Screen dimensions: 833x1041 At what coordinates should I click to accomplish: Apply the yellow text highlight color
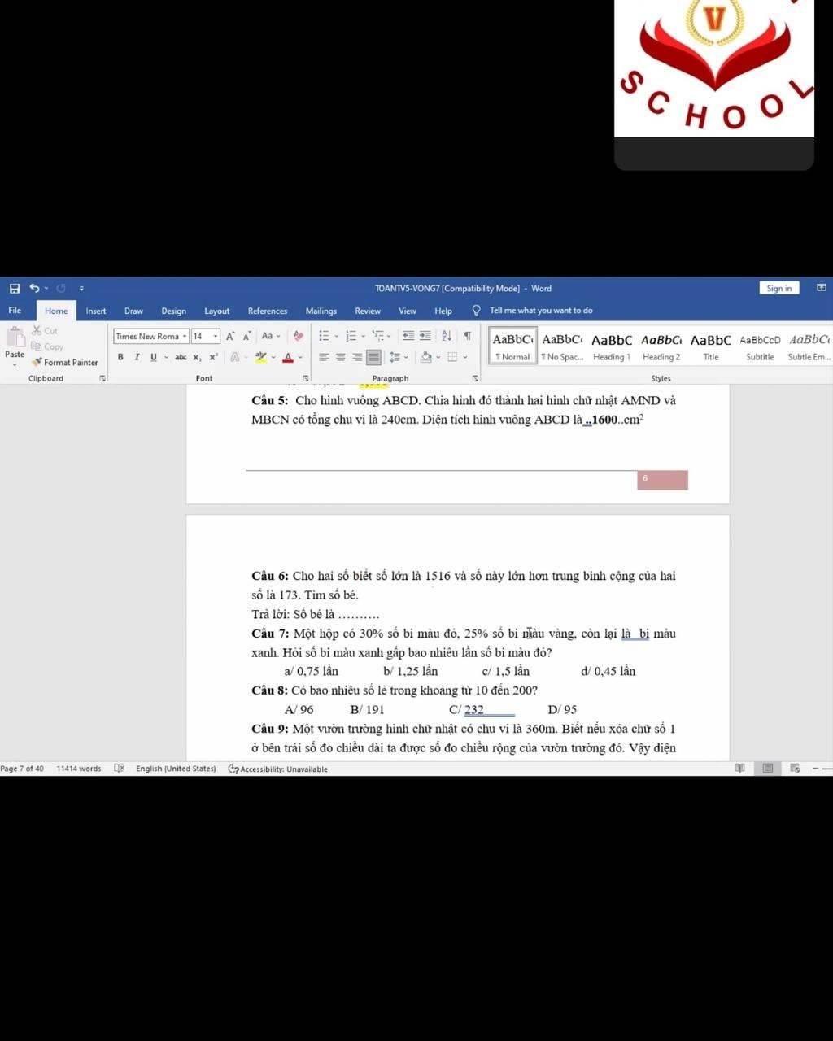[260, 357]
